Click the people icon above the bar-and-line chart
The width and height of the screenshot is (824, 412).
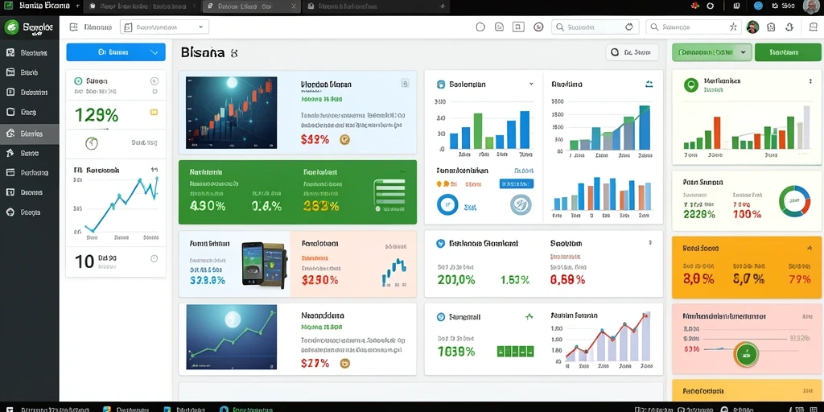click(649, 84)
